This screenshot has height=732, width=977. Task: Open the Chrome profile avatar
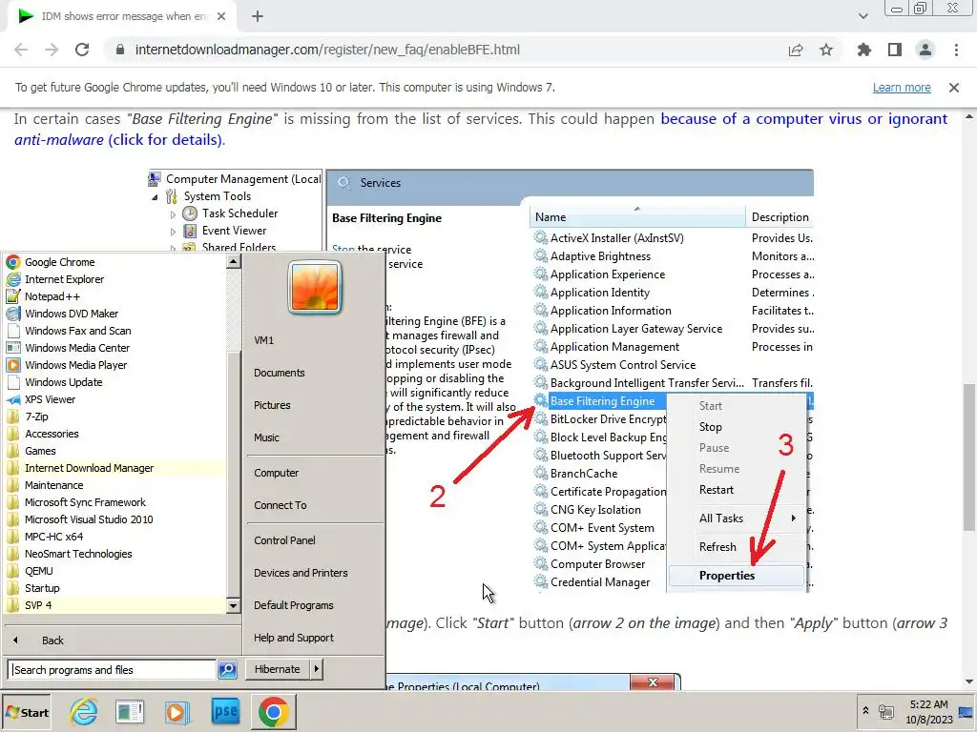925,50
